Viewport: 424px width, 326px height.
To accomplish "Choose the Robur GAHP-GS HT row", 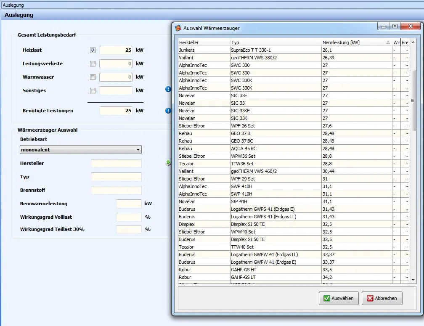I will [294, 270].
